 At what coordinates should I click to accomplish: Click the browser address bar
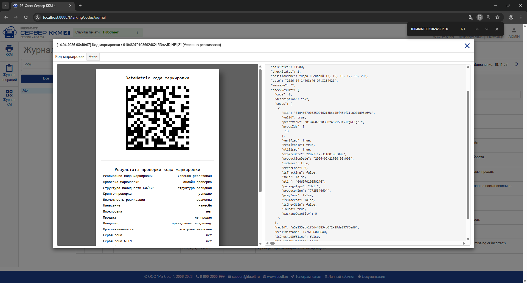tap(247, 17)
